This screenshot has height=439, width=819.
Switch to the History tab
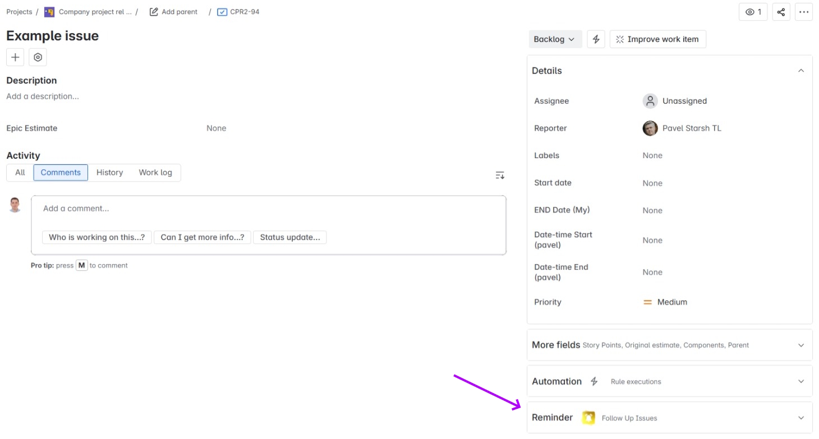[109, 172]
